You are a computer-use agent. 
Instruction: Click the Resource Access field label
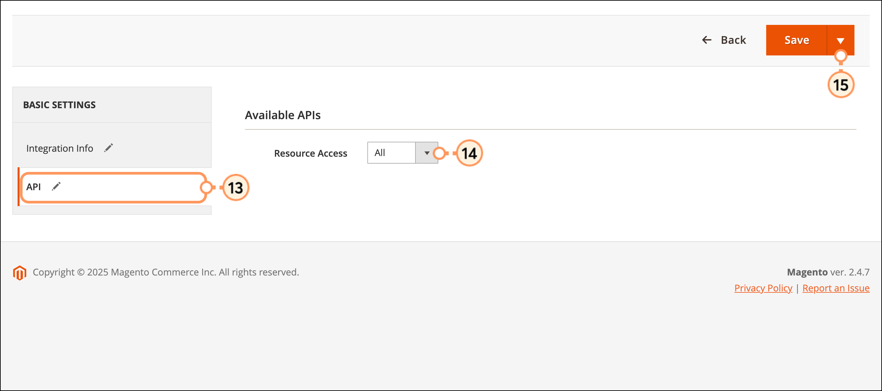point(311,153)
